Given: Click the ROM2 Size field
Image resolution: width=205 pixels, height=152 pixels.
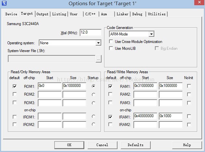Looking at the screenshot, I should point(74,94).
